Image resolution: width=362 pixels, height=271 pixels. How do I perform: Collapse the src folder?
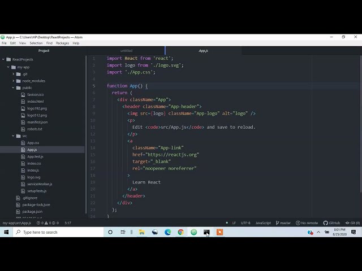[x=14, y=136]
